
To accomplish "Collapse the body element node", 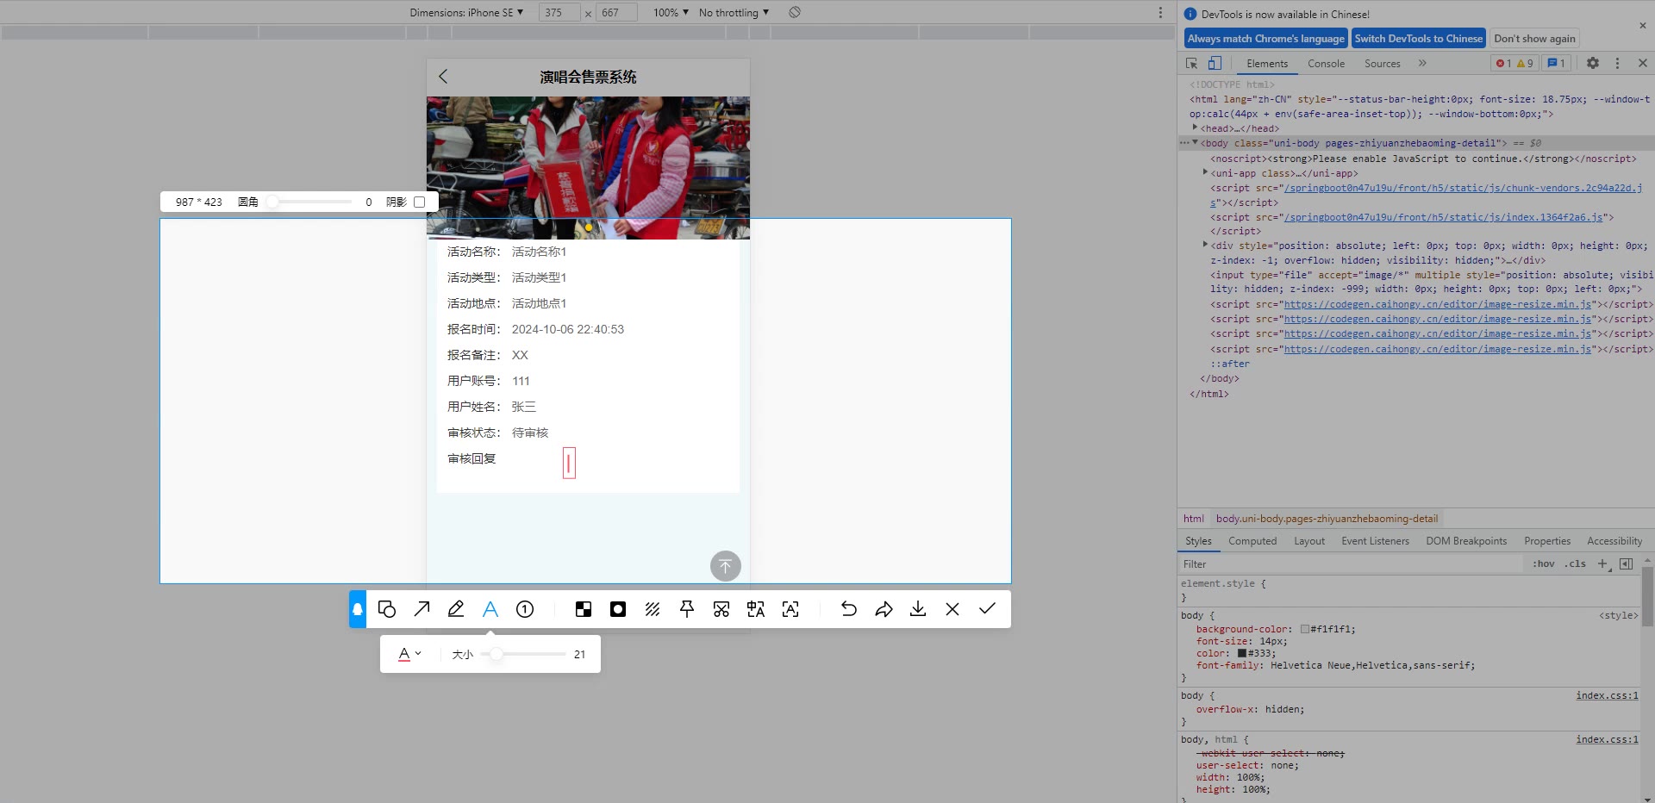I will [1195, 142].
